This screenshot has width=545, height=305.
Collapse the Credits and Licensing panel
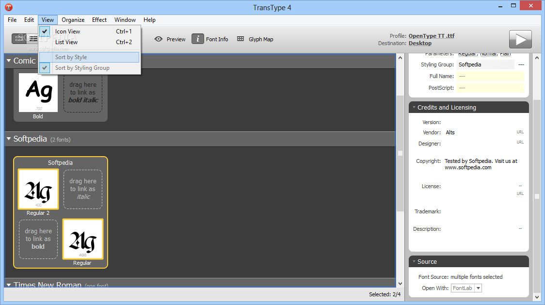tap(414, 108)
